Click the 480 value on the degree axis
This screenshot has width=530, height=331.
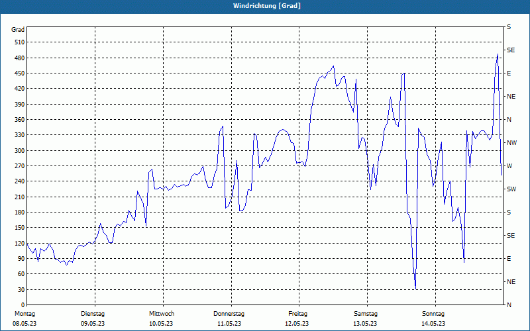pyautogui.click(x=20, y=58)
